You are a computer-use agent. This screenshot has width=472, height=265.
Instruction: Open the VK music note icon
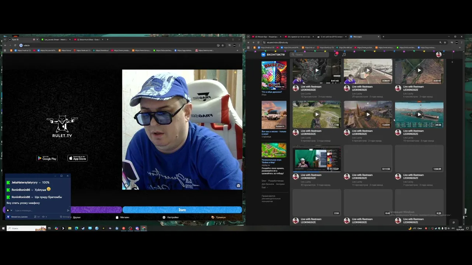pos(344,54)
